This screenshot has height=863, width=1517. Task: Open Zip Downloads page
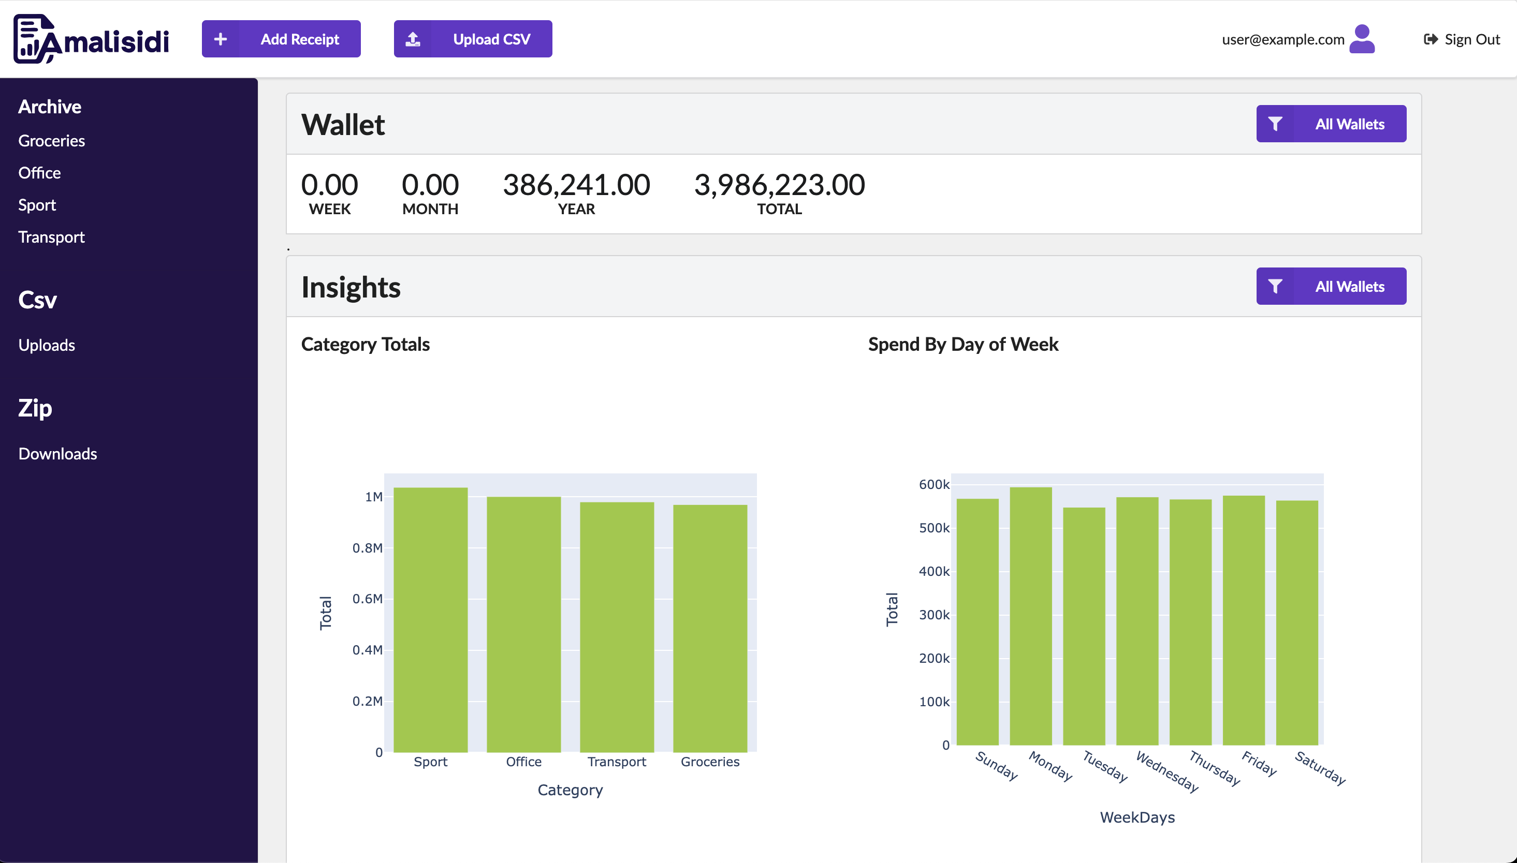57,453
